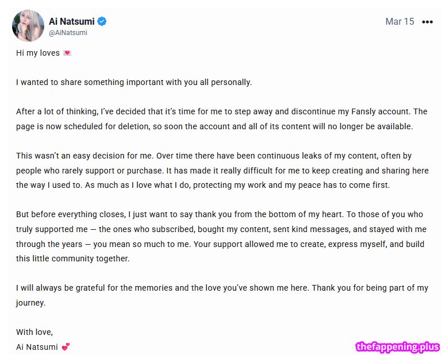Click the word "journey." near the end
The image size is (442, 355).
[x=30, y=303]
